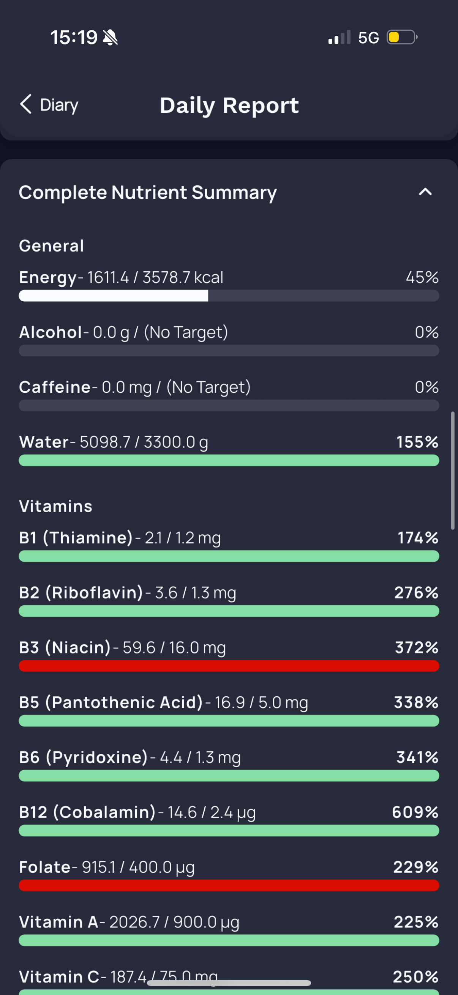458x995 pixels.
Task: Tap the Daily Report title
Action: coord(229,105)
